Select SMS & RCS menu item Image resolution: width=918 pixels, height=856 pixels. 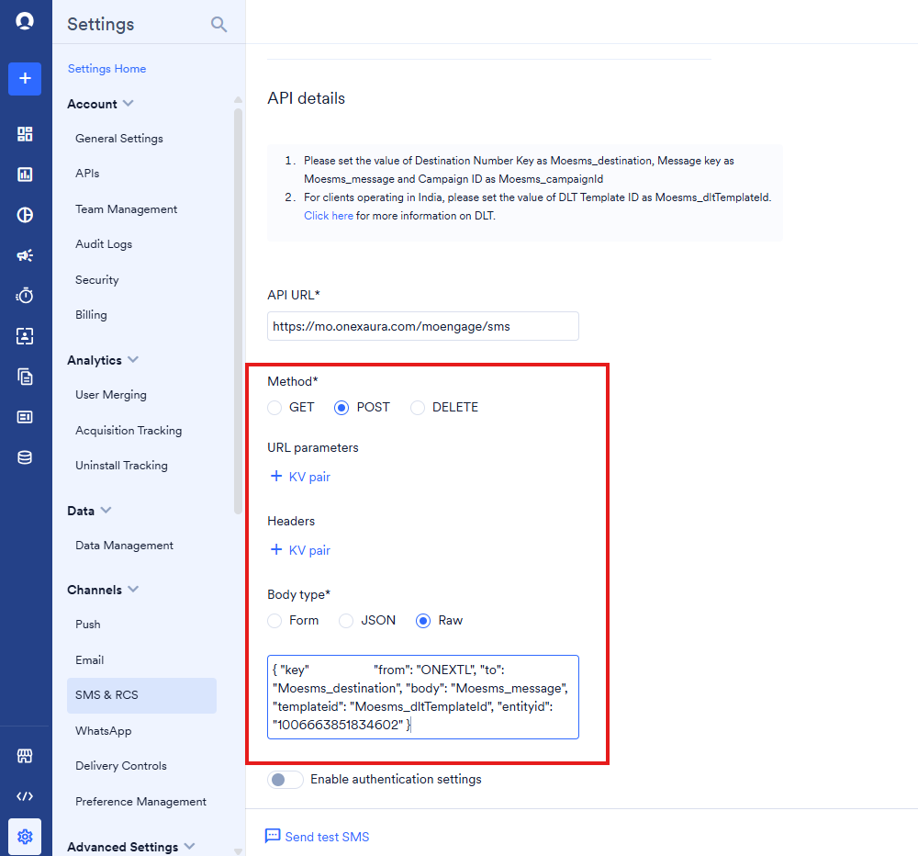(141, 695)
